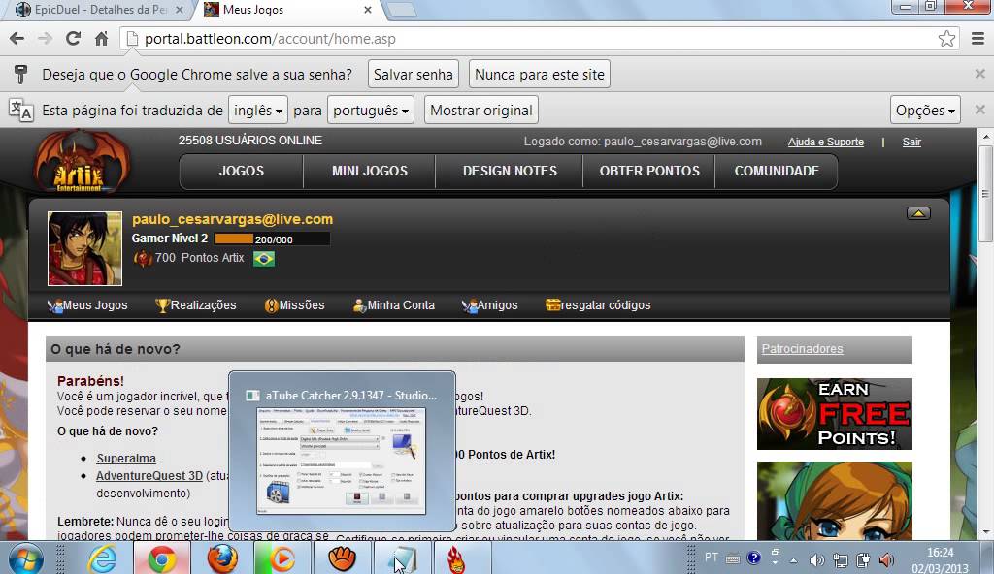Viewport: 994px width, 574px height.
Task: Click the Sair logout link
Action: tap(911, 142)
